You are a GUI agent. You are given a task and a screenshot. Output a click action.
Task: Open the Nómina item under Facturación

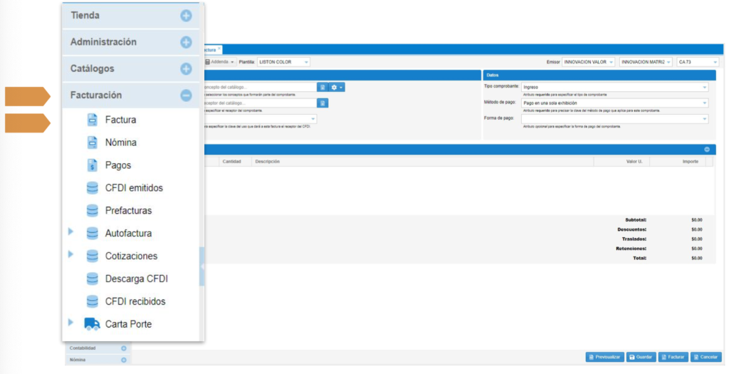tap(121, 142)
